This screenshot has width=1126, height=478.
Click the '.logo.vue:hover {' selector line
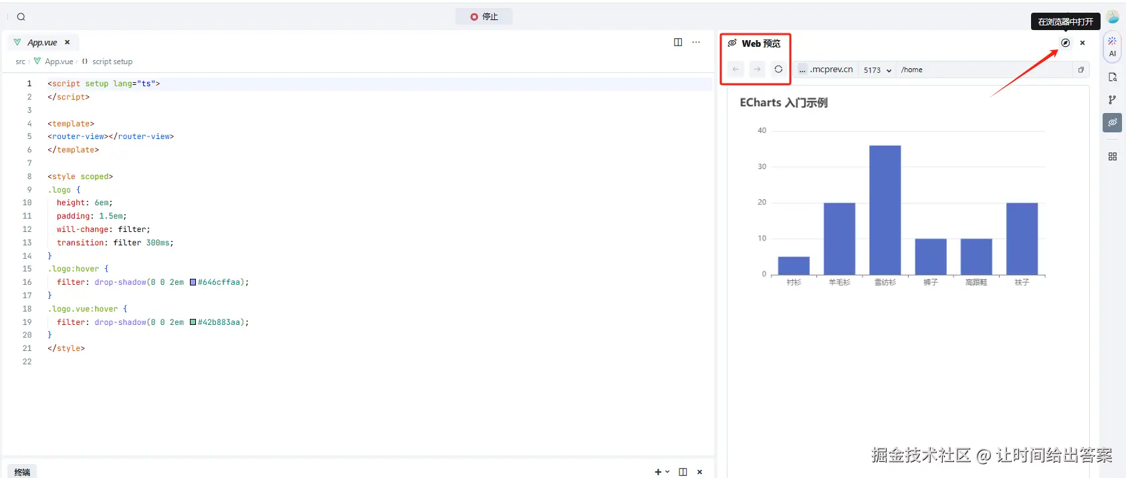pos(87,309)
